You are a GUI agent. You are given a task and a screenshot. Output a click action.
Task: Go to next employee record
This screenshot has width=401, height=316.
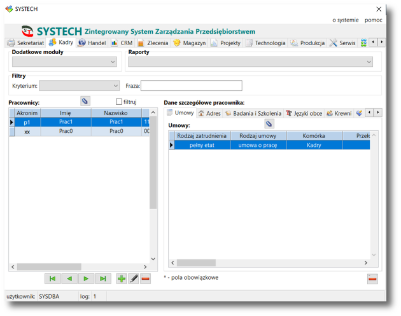coord(86,278)
